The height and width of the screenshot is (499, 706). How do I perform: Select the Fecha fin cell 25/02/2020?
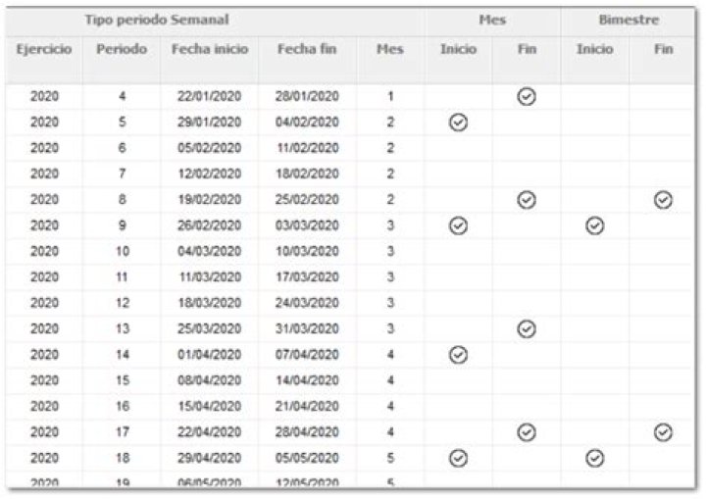click(308, 200)
